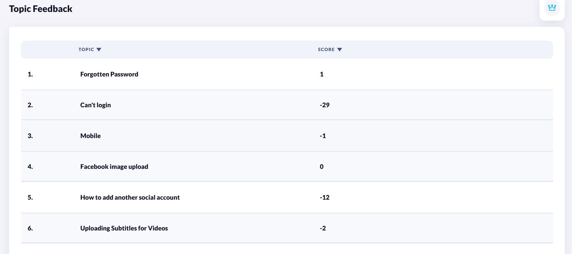Click the sort arrow beside the SCORE header
Image resolution: width=572 pixels, height=254 pixels.
click(x=340, y=50)
